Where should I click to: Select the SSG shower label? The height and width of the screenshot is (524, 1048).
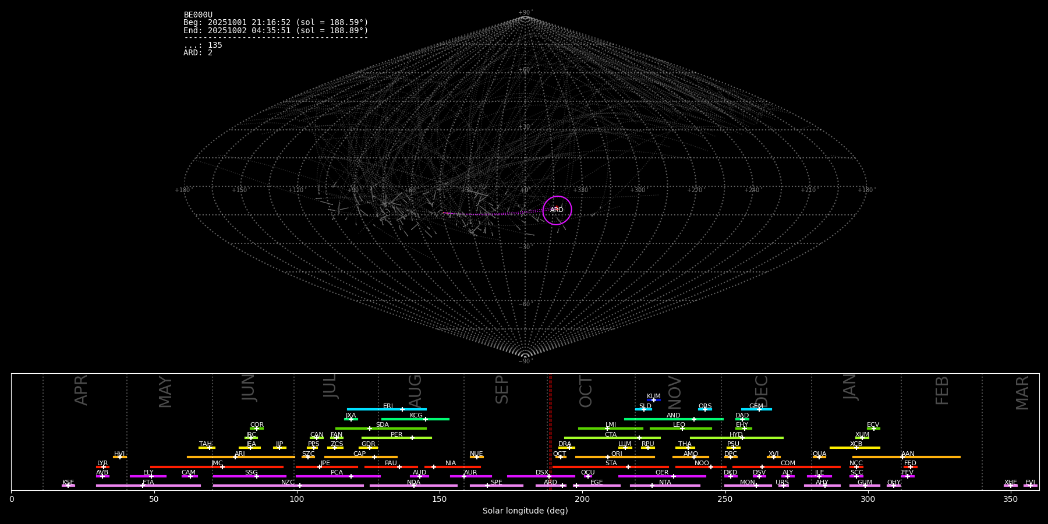click(x=251, y=473)
